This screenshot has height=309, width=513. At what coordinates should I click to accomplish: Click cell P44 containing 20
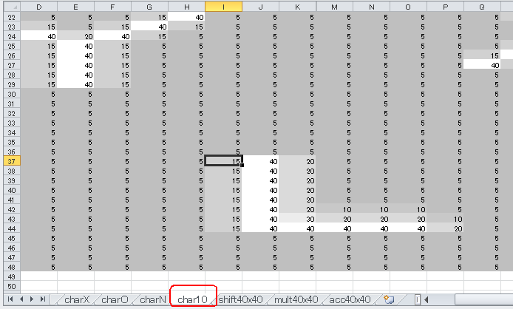coord(445,228)
